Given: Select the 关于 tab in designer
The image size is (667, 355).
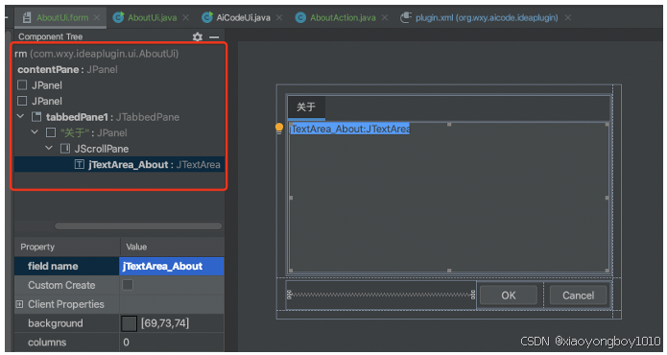Looking at the screenshot, I should [306, 107].
